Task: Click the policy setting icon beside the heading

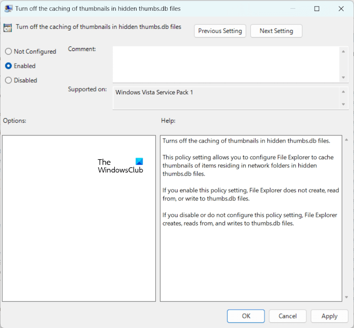Action: tap(8, 28)
